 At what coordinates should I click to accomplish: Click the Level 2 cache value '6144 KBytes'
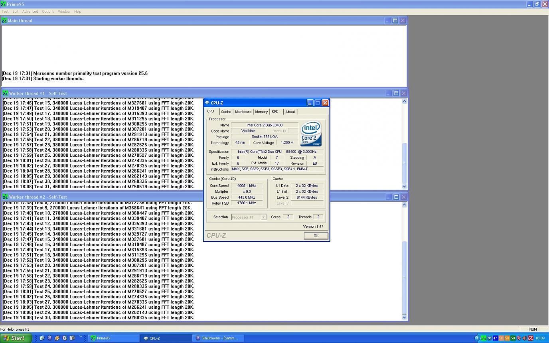(x=307, y=197)
